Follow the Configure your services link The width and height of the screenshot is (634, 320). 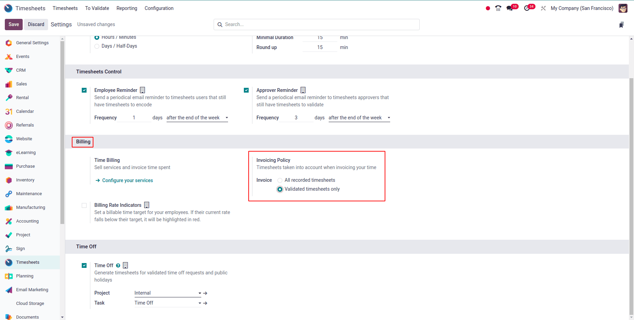click(x=127, y=180)
